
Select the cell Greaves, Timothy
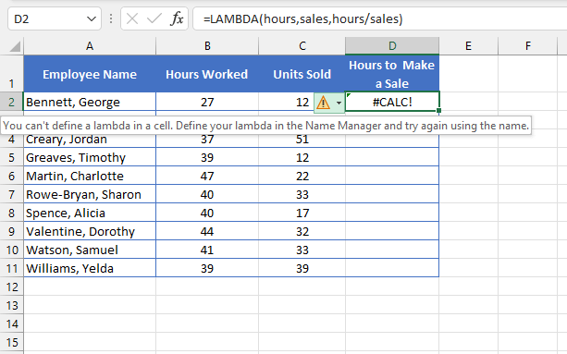(x=90, y=157)
